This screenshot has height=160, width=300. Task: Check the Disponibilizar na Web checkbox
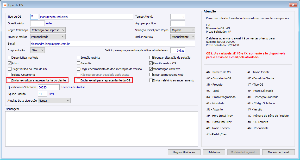click(x=10, y=57)
